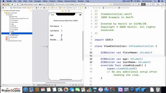Jump to next issue in storyboard bar
This screenshot has height=93, width=166.
point(82,8)
